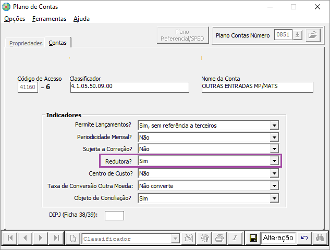The image size is (330, 250).
Task: Search with the binoculars icon
Action: [x=320, y=238]
